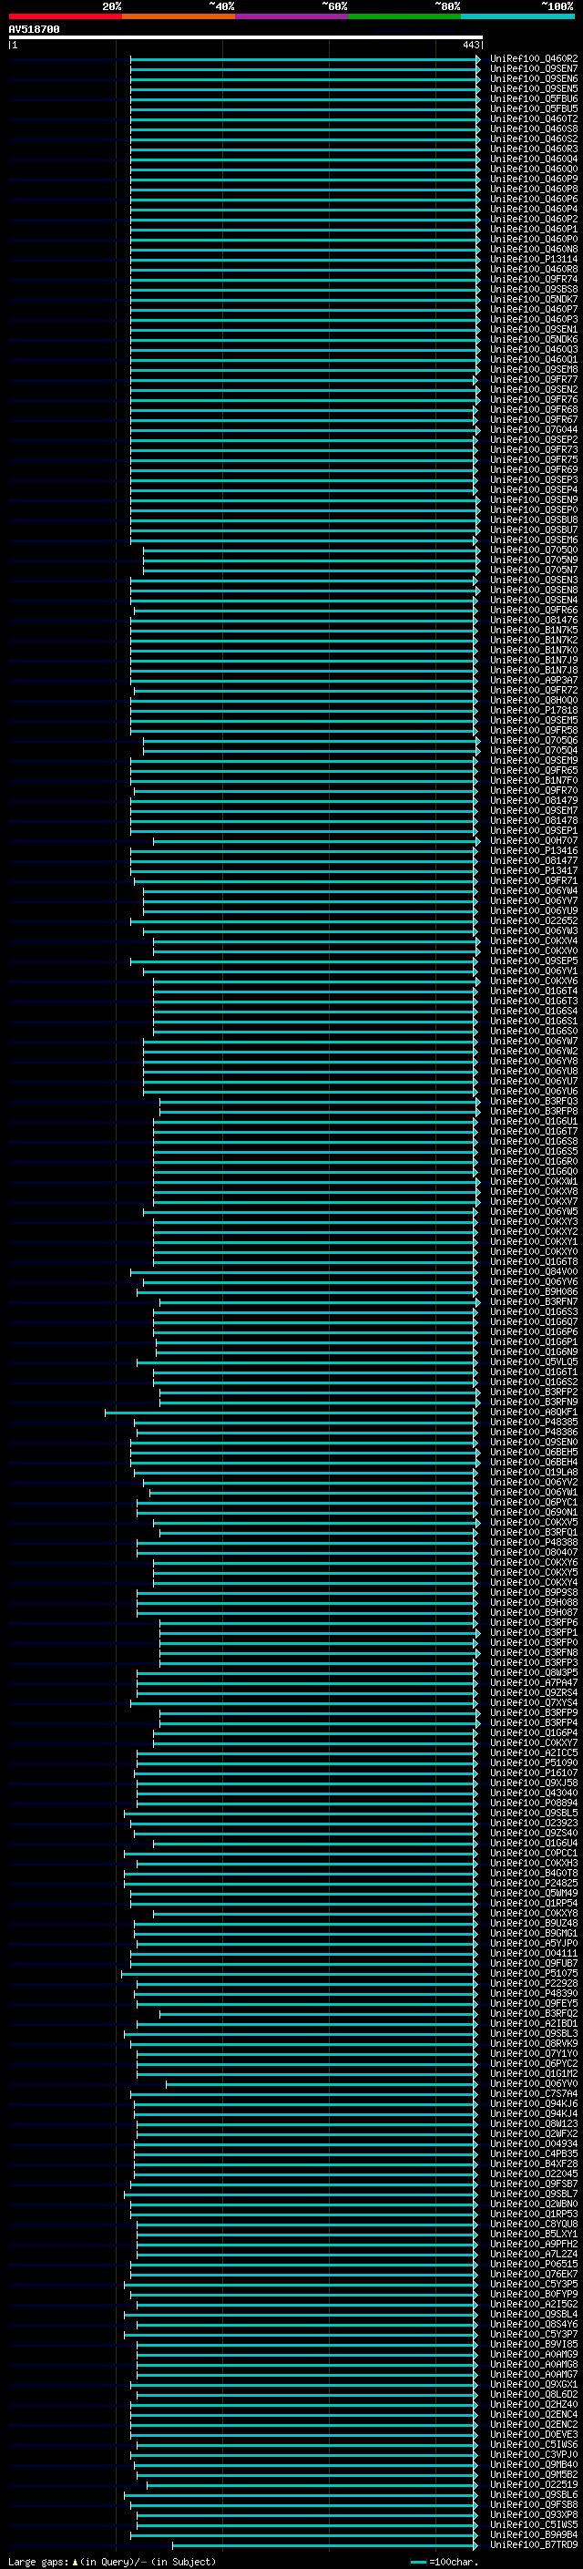Select the label UniRef100_Q460Q4
Image resolution: width=583 pixels, height=2569 pixels.
pos(533,159)
